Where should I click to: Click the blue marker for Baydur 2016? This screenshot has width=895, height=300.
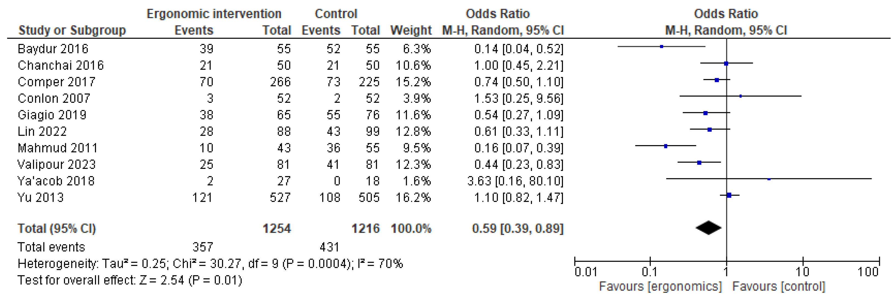tap(662, 47)
